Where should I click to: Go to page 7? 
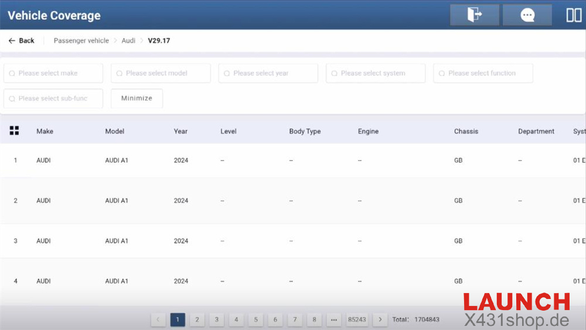tap(295, 319)
